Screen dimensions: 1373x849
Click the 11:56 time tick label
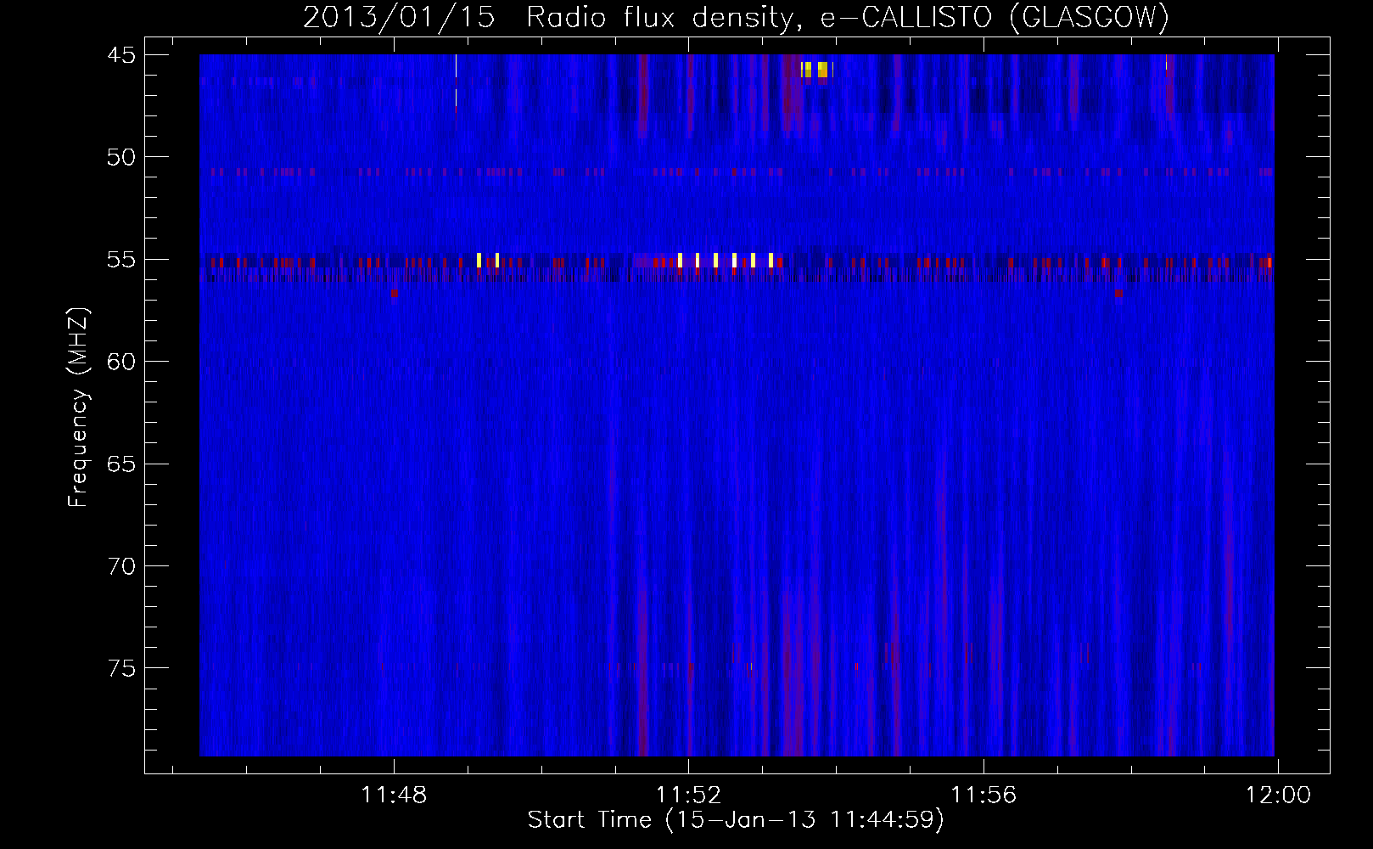[x=983, y=796]
